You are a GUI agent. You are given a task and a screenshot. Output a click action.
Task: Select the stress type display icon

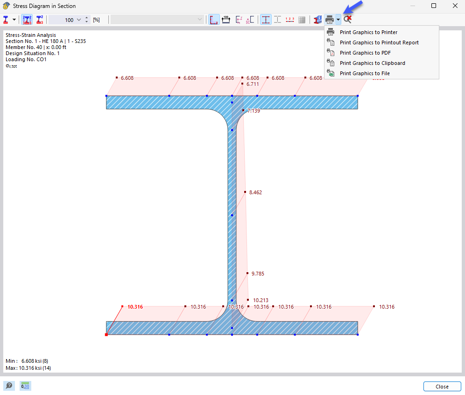click(x=7, y=20)
